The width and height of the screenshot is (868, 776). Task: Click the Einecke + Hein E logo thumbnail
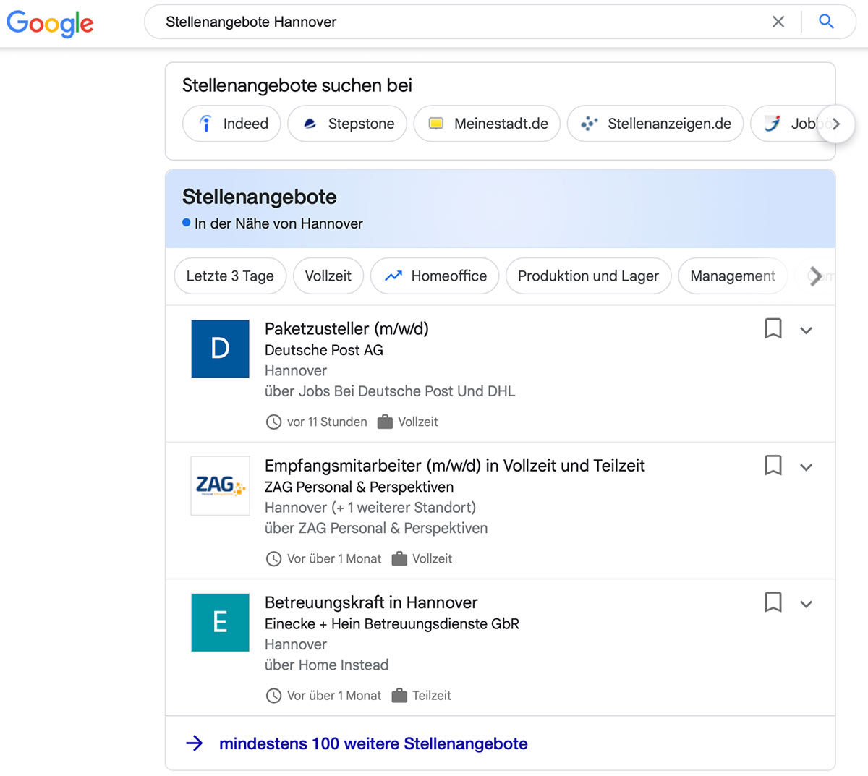(x=220, y=623)
